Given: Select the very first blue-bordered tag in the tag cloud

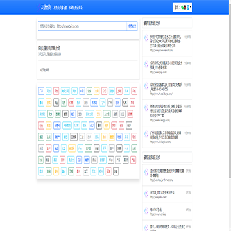Looking at the screenshot, I should click(41, 91).
